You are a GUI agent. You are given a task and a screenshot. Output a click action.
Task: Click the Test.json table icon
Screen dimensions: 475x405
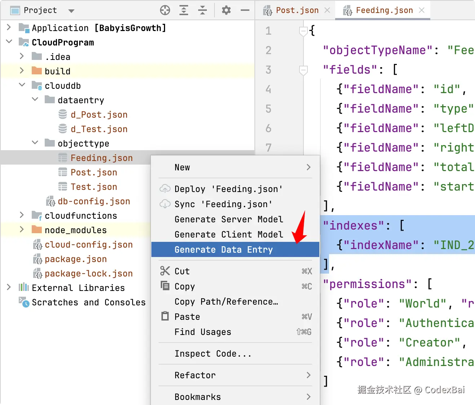click(x=63, y=187)
